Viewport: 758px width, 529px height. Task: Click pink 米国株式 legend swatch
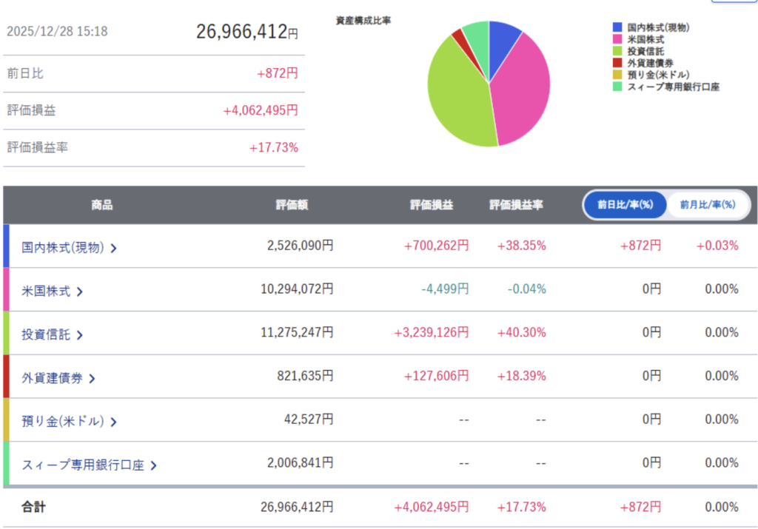(617, 39)
